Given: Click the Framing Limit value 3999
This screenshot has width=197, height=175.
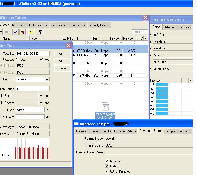Looking at the screenshot, I should [149, 145].
